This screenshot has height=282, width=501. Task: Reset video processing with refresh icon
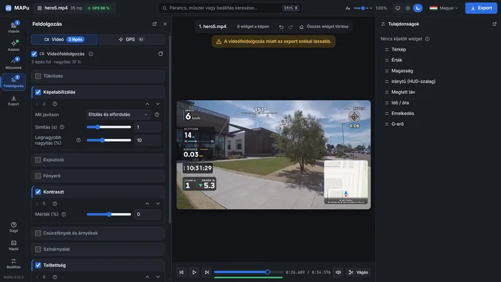tap(160, 54)
